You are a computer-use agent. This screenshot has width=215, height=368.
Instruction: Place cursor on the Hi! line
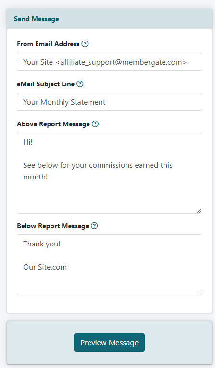pos(28,142)
